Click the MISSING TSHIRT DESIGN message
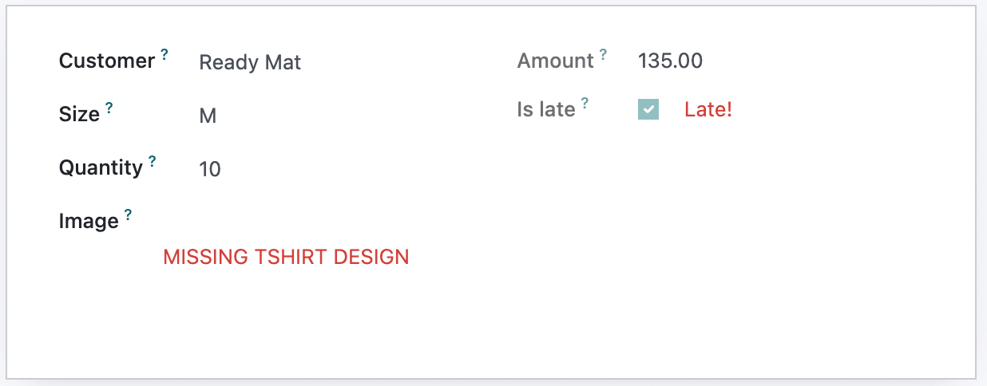 [x=286, y=257]
